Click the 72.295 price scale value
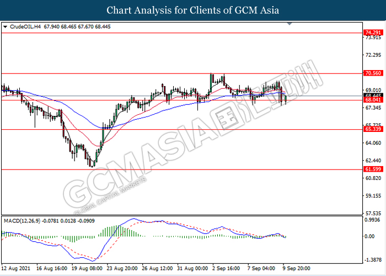The height and width of the screenshot is (276, 386). tap(373, 55)
